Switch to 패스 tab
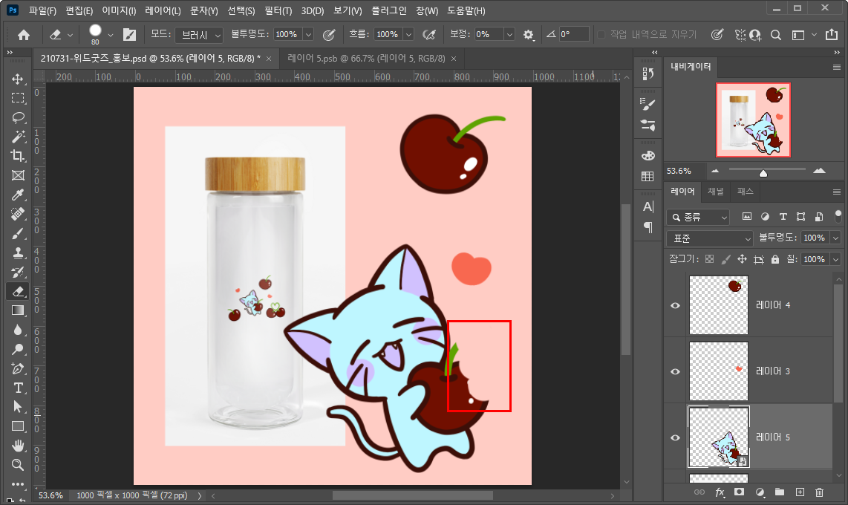This screenshot has width=848, height=505. 745,192
